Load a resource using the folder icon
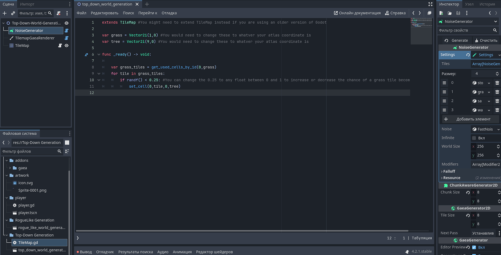This screenshot has height=255, width=501. coord(449,13)
